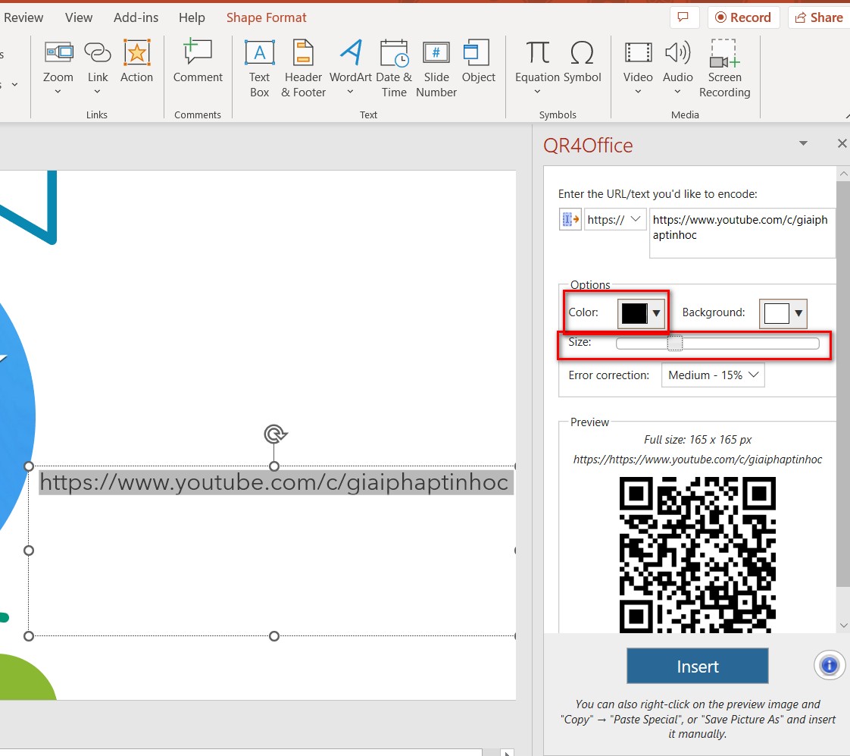Click the QR Size slider handle
The width and height of the screenshot is (850, 756).
click(x=675, y=343)
